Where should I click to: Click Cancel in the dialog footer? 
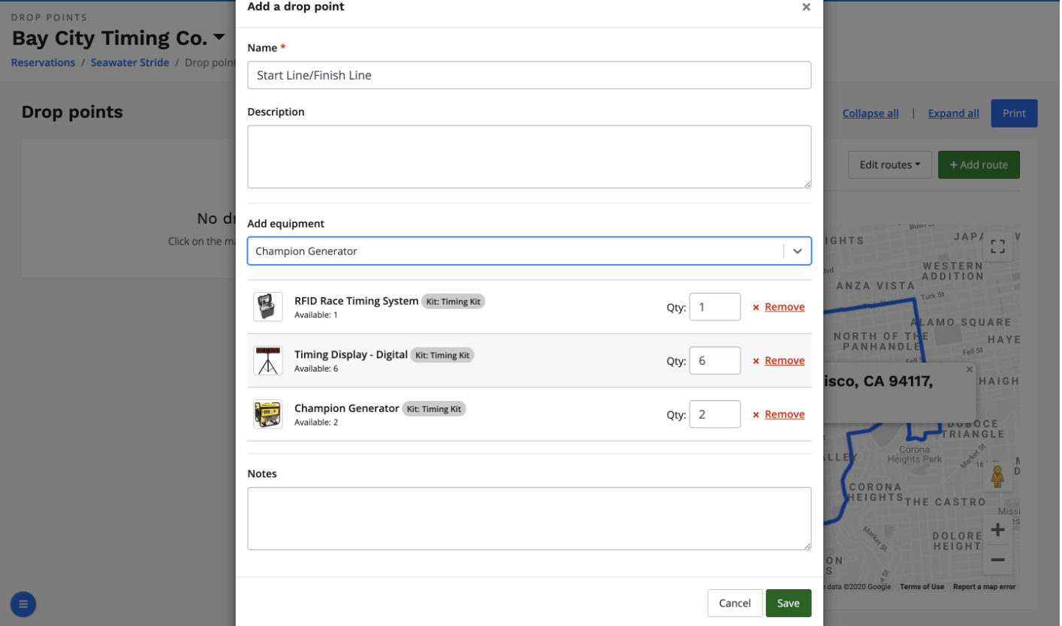[x=734, y=603]
